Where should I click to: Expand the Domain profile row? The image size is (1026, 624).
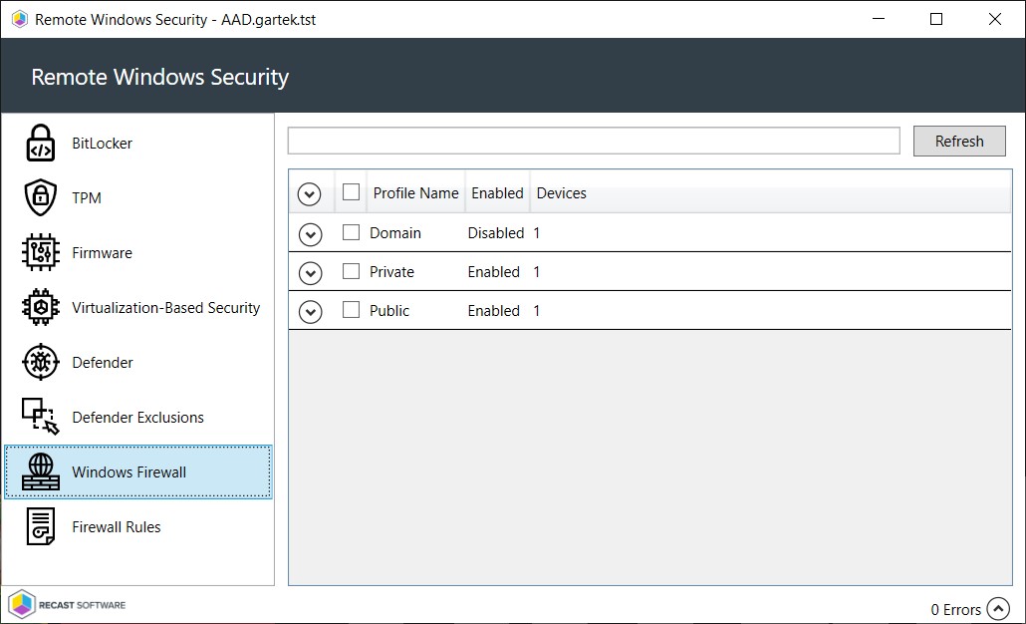(310, 234)
